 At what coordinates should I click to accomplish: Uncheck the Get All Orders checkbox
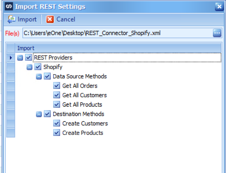point(57,86)
